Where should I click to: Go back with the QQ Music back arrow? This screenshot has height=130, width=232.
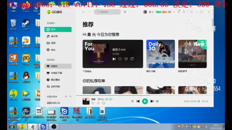coord(83,12)
